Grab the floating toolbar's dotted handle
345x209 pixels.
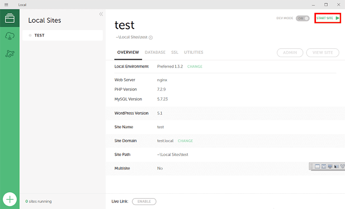tap(311, 166)
